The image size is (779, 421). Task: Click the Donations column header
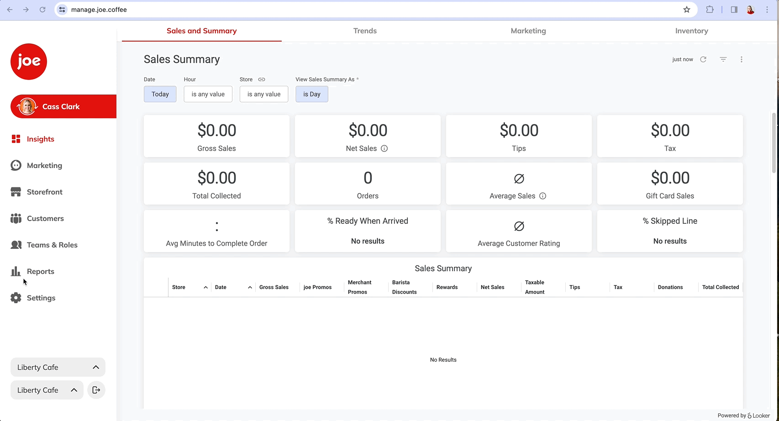[670, 287]
